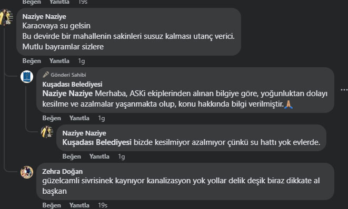Screen dimensions: 348x209
Task: Click Yanıtla under Kuşadası Belediyesi's reply
Action: point(79,118)
